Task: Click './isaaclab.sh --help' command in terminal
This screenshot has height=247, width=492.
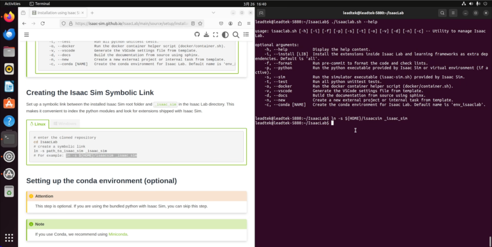Action: tap(354, 22)
